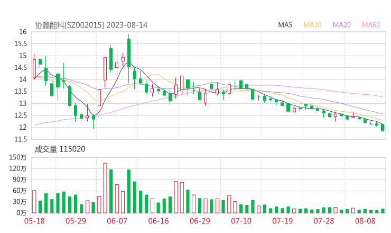Screen dimensions: 391x233
Task: Click the 06-29 date label
Action: point(200,221)
